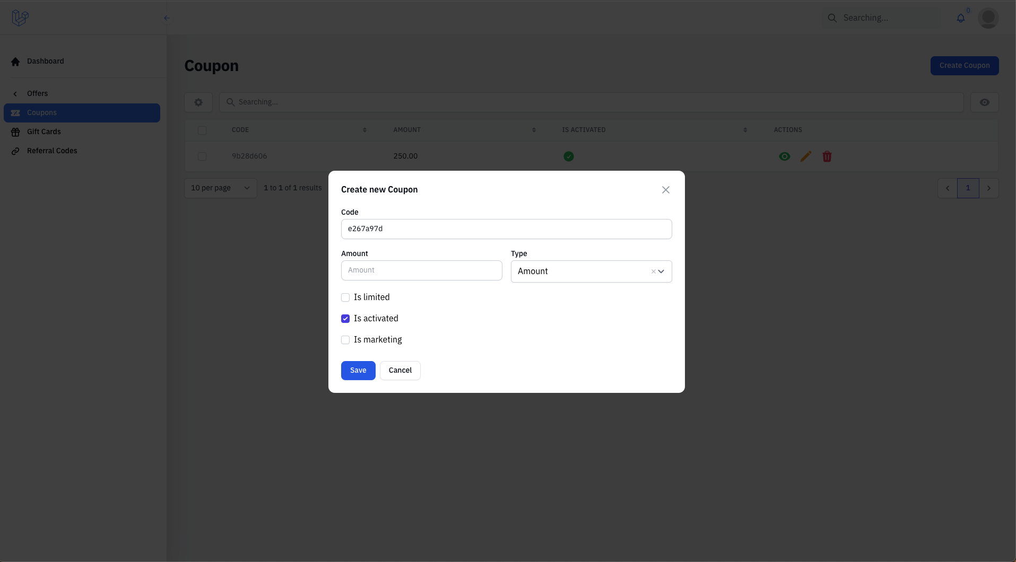This screenshot has width=1016, height=562.
Task: Uncheck the Is activated checkbox
Action: point(345,319)
